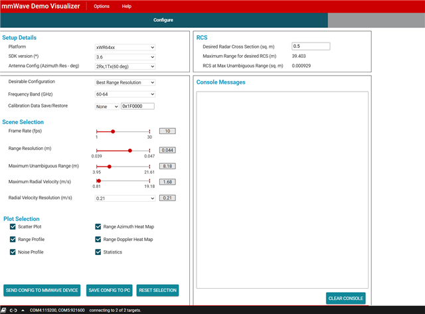Click inside the Console Messages text area
425x314 pixels.
[x=282, y=190]
